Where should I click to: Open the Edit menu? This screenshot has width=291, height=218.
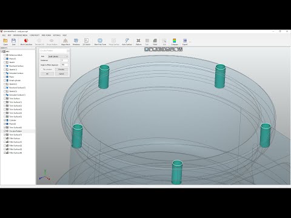[9, 35]
